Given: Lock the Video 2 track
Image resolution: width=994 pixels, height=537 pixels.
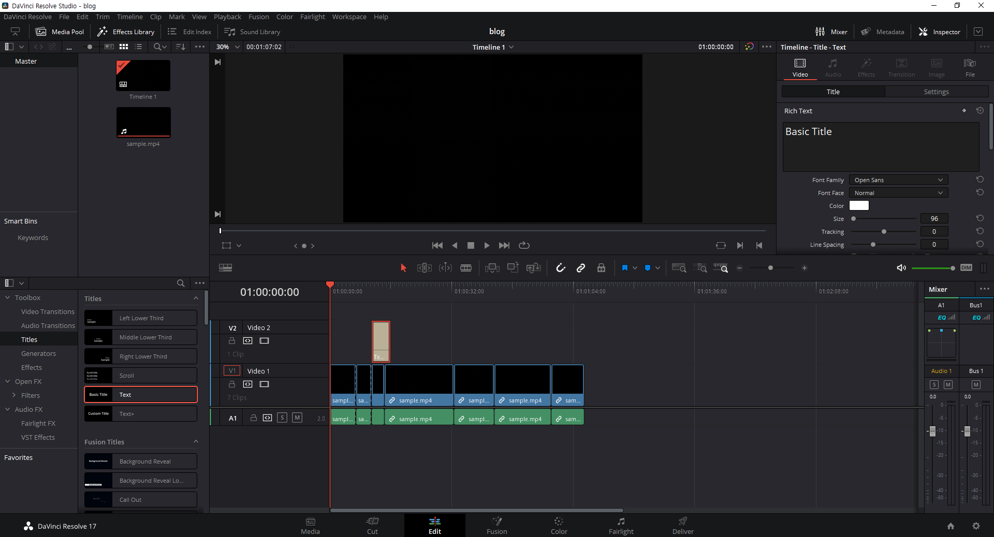Looking at the screenshot, I should point(232,340).
